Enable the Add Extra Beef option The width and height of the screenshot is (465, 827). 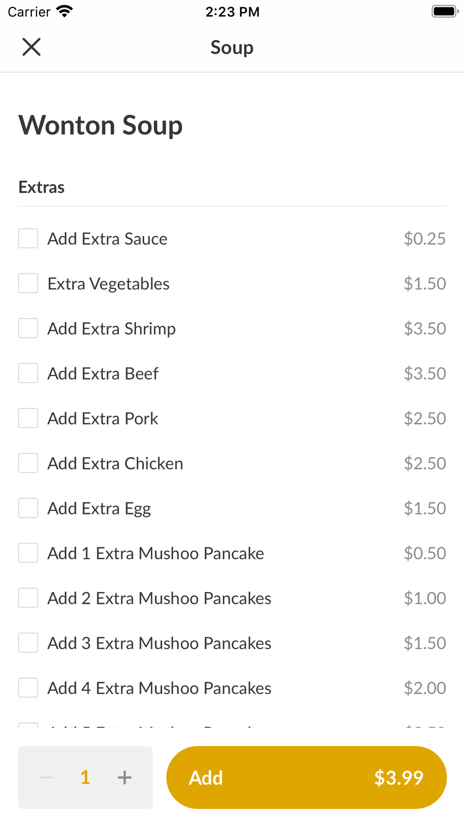click(x=28, y=373)
